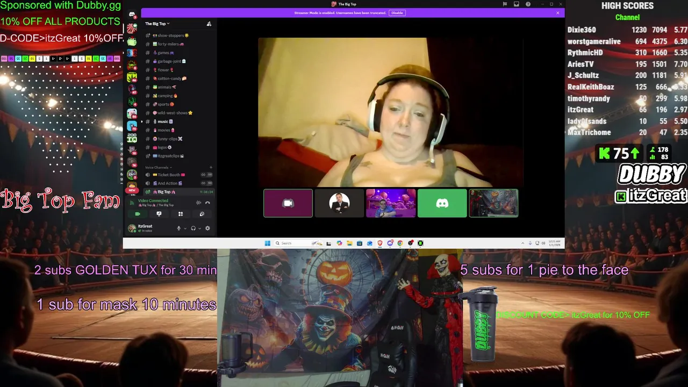Deafen audio with the headphones icon
Image resolution: width=688 pixels, height=387 pixels.
tap(193, 228)
